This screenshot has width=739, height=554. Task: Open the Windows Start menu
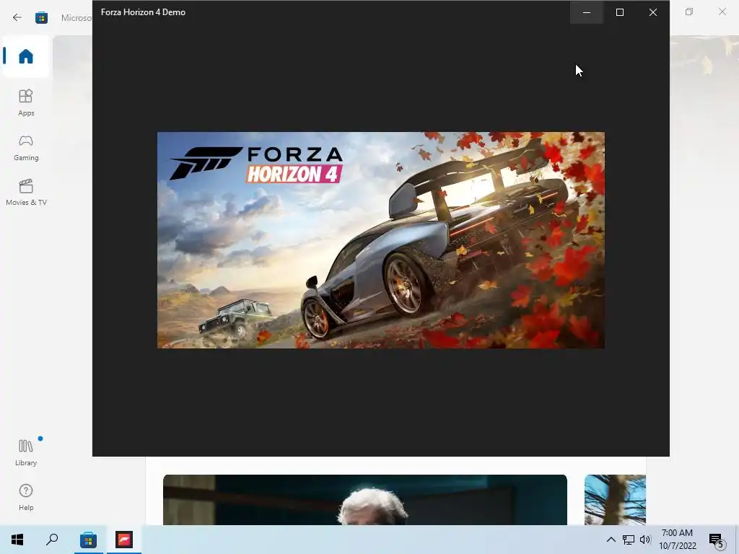point(17,540)
